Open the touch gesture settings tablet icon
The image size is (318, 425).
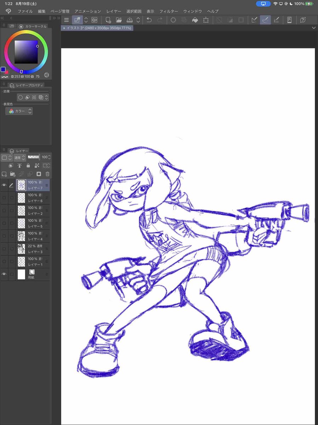click(x=289, y=20)
